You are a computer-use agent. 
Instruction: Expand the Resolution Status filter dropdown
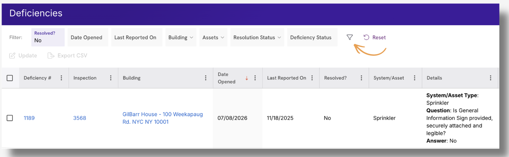[x=257, y=37]
